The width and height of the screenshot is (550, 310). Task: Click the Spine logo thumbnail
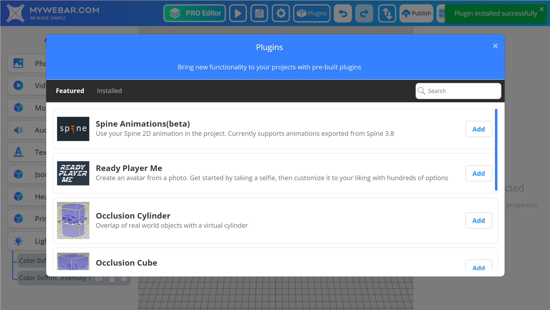coord(73,129)
